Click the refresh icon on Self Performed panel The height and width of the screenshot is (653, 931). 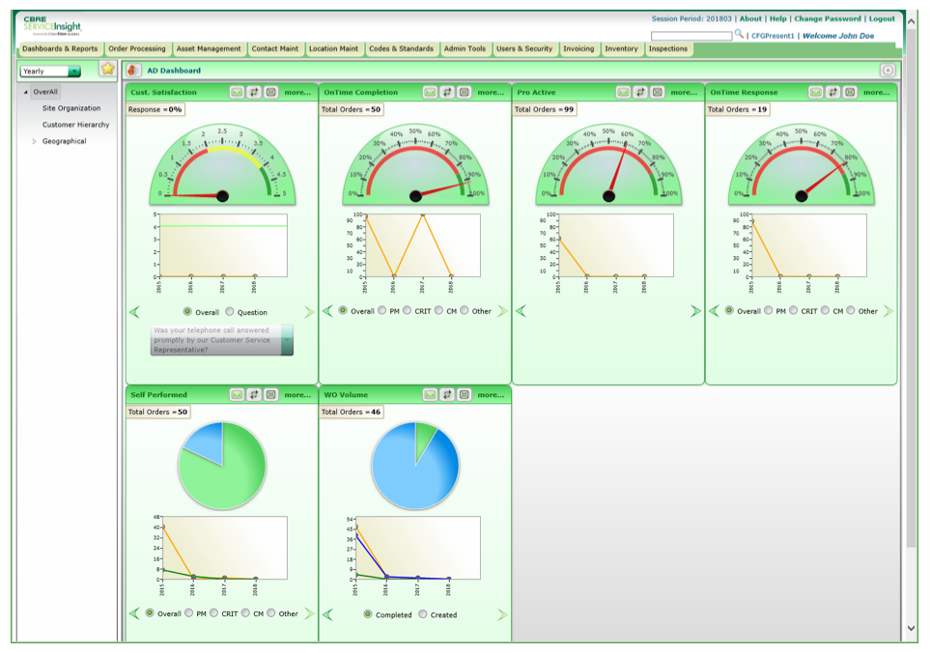tap(255, 394)
